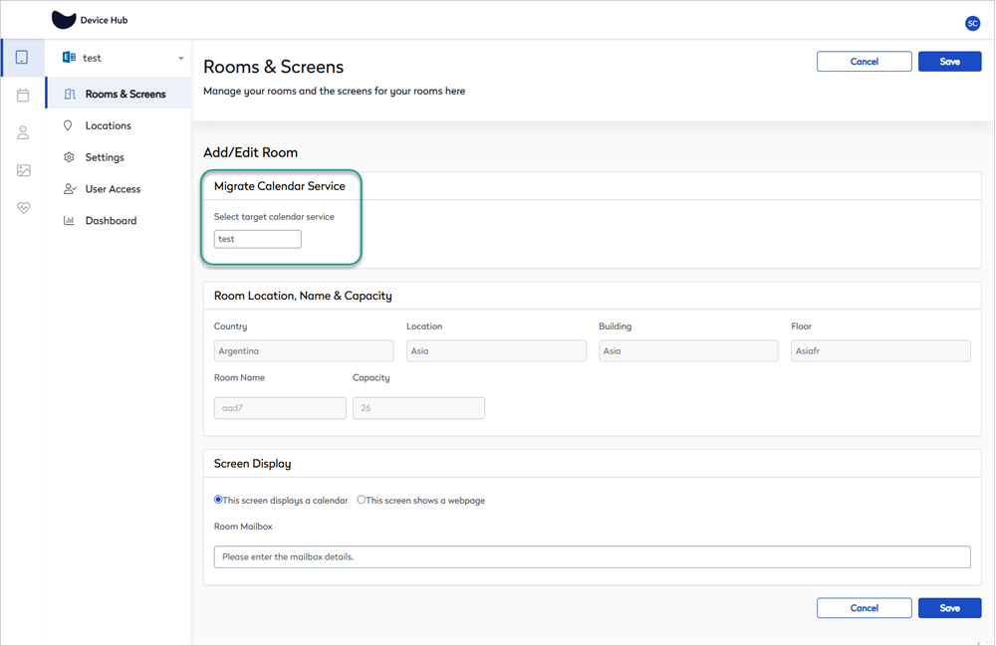Open the devices tablet icon in left rail
Screen dimensions: 996x646
pyautogui.click(x=22, y=58)
